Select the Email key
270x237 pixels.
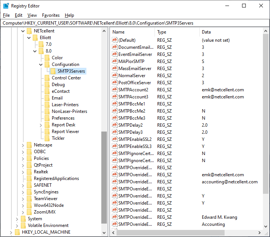click(57, 98)
